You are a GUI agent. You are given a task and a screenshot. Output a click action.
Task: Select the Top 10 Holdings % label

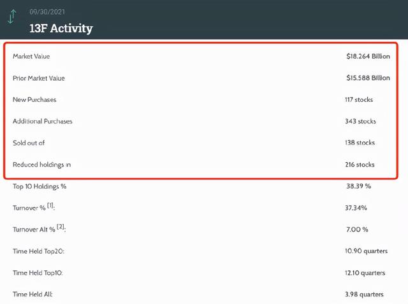40,186
